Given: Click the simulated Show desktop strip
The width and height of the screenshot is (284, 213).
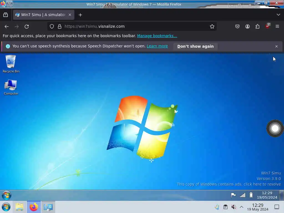Looking at the screenshot, I should point(282,195).
